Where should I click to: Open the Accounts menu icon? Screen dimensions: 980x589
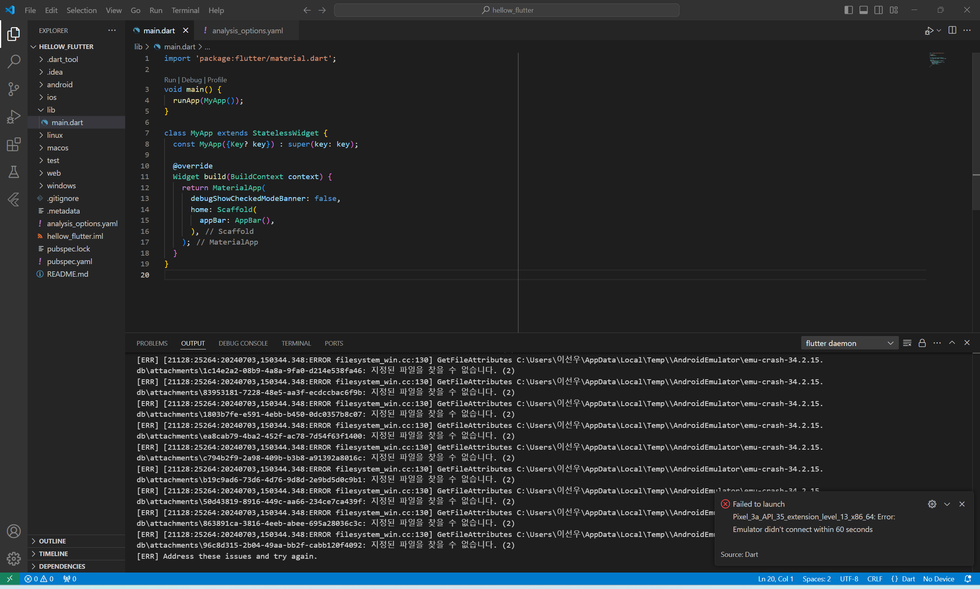[x=13, y=531]
